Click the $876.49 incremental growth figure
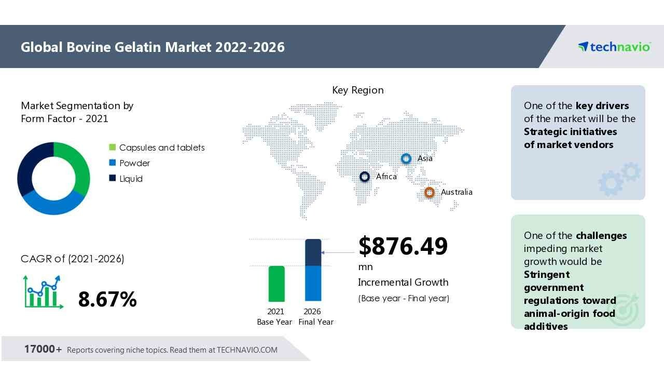The image size is (664, 374). tap(403, 246)
